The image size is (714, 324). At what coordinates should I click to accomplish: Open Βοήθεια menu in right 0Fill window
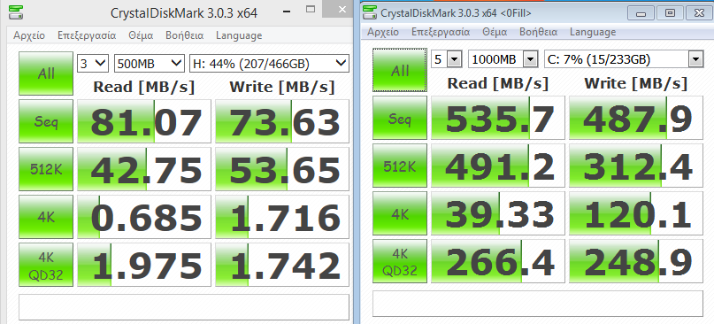538,33
